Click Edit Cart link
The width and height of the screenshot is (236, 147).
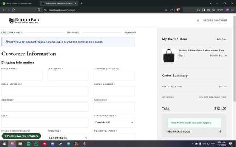pos(222,39)
